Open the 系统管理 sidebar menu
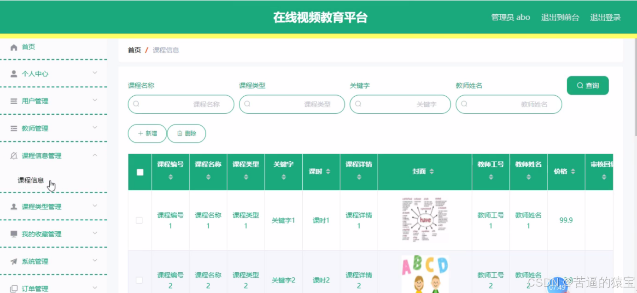This screenshot has width=637, height=293. tap(53, 262)
